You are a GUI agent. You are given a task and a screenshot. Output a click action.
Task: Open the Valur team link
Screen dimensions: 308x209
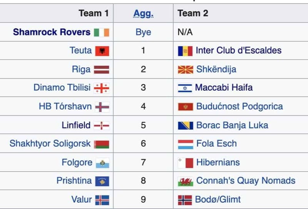click(x=82, y=199)
